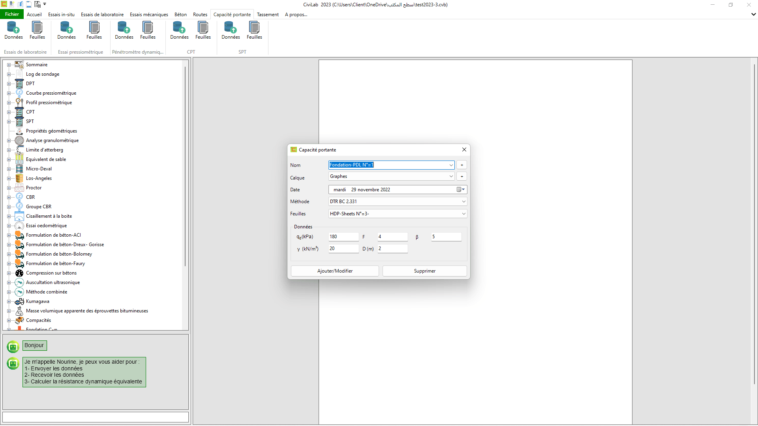Expand the CBR tree node

coord(9,197)
